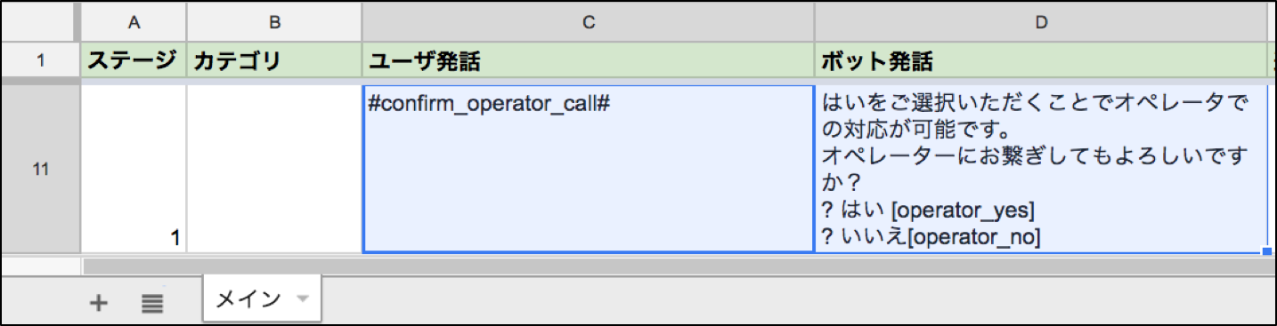Select the bot reply cell with operator_yes
This screenshot has height=326, width=1277.
click(x=1040, y=169)
